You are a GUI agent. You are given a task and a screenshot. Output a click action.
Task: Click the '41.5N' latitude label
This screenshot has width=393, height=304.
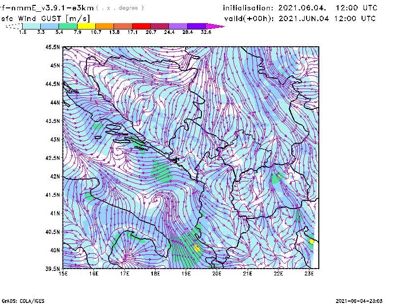pos(53,195)
